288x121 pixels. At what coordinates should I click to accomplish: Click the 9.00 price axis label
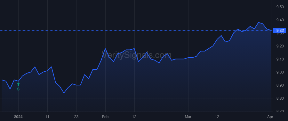point(280,72)
